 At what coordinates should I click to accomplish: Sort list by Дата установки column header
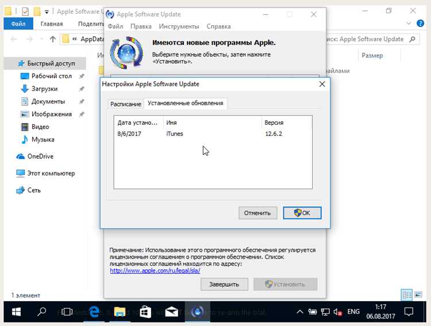(x=138, y=122)
